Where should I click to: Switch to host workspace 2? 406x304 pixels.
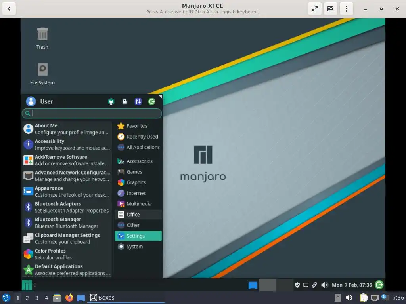(x=27, y=298)
